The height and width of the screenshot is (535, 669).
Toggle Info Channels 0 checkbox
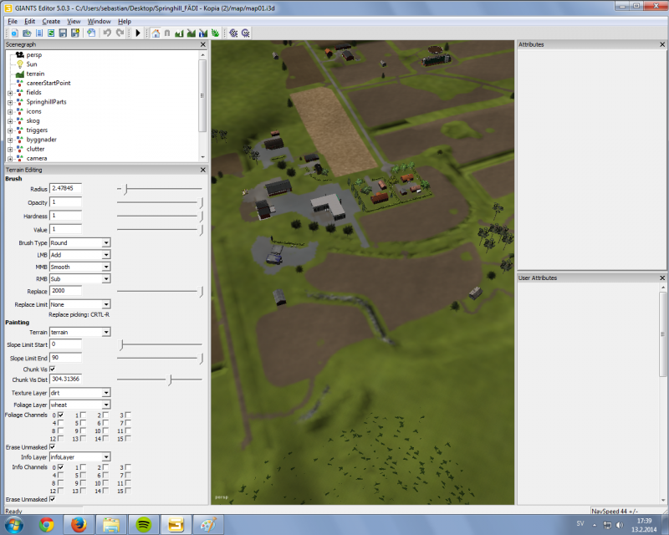pos(60,466)
